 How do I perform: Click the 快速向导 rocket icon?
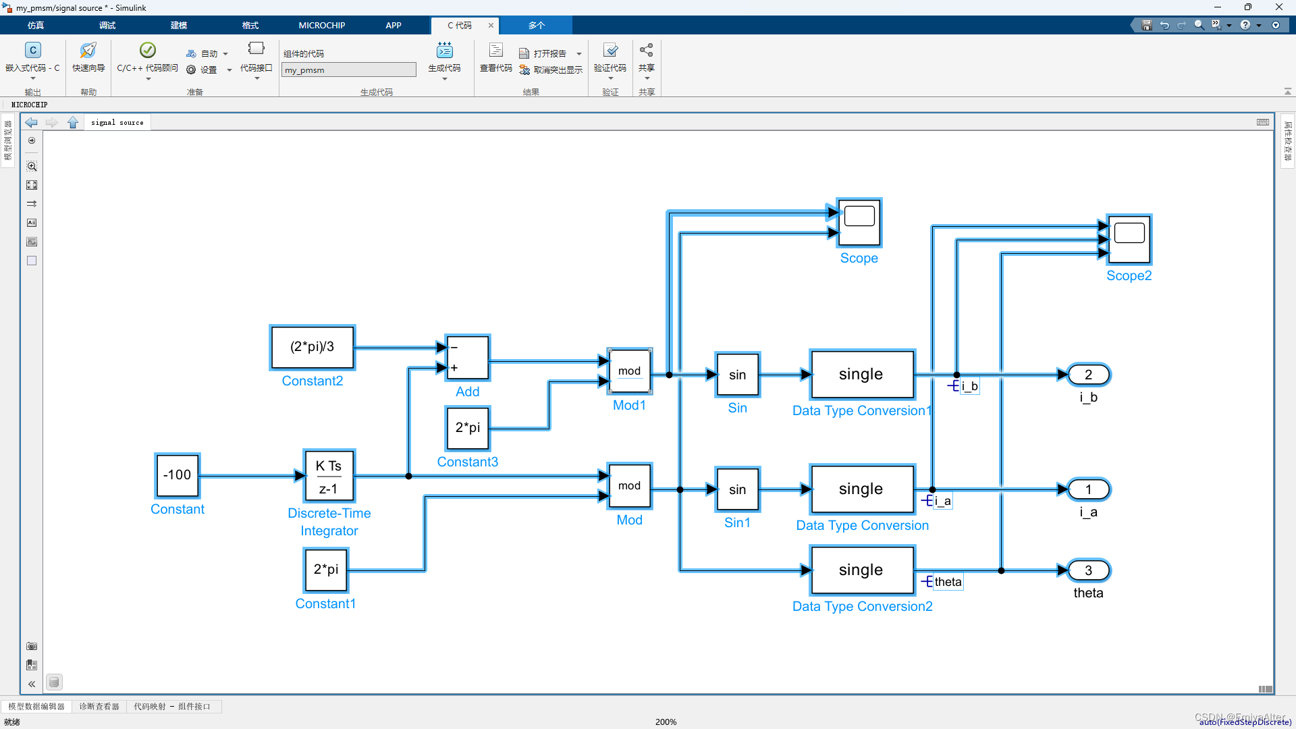pyautogui.click(x=88, y=51)
